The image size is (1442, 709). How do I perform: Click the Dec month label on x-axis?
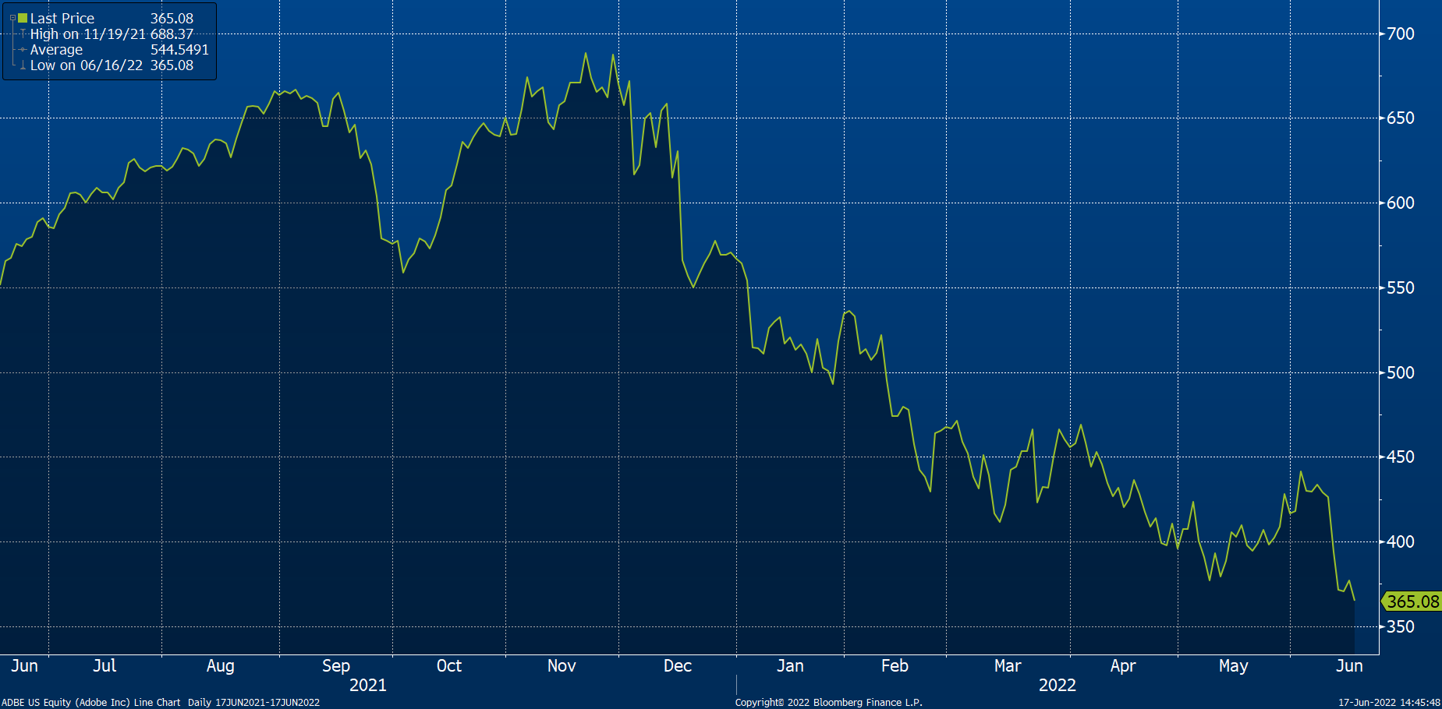pos(678,665)
